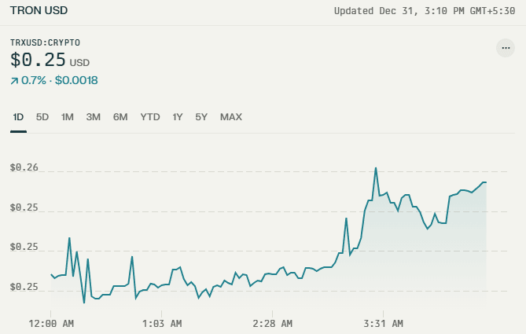Switch chart to 1M range
Viewport: 526px width, 334px height.
point(67,117)
